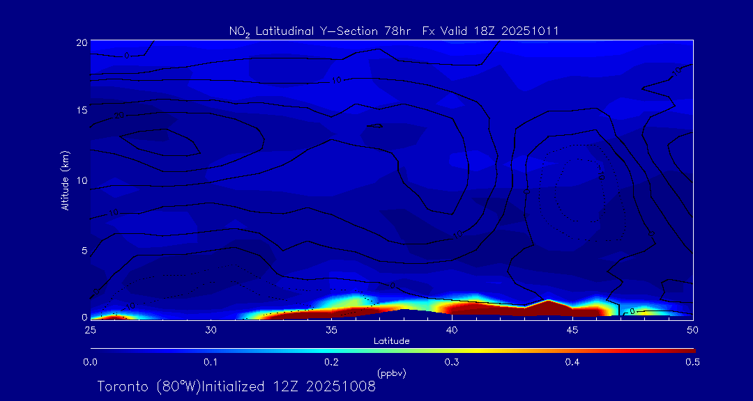Select the "Altitude (km)" vertical axis label
Image resolution: width=753 pixels, height=401 pixels.
click(65, 180)
